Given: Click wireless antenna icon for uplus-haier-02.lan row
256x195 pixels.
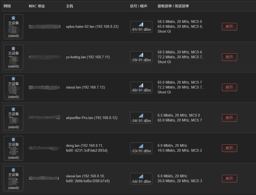Looking at the screenshot, I should [x=13, y=18].
